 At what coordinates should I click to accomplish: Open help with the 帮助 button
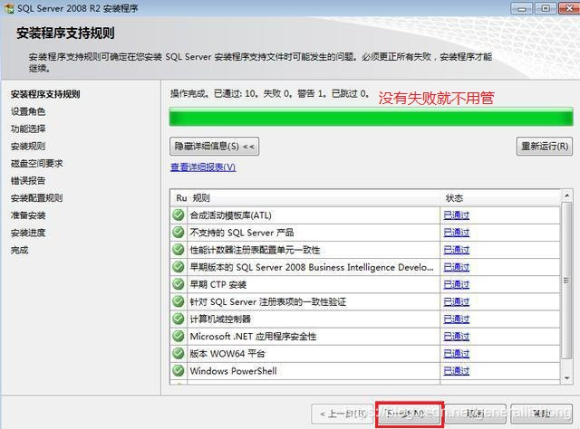542,414
